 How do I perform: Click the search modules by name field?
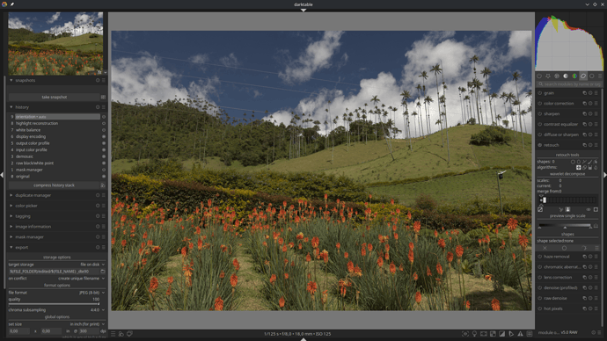(568, 83)
